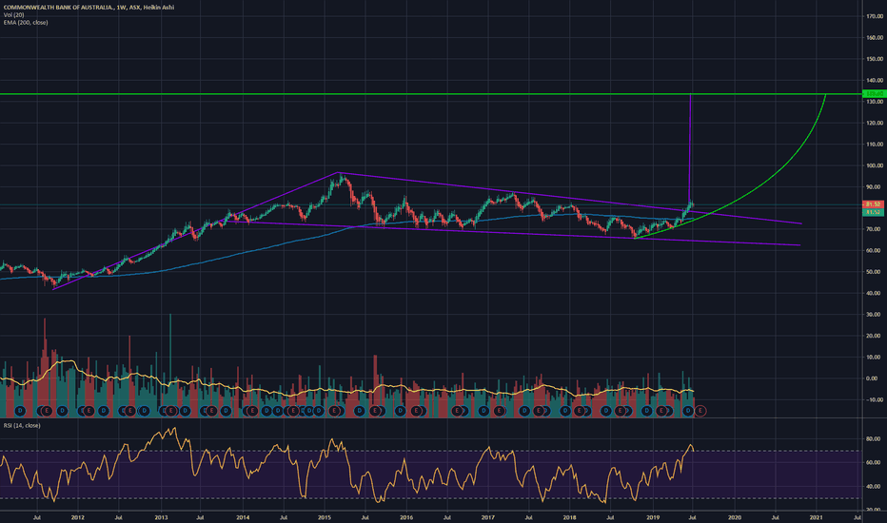Click the latest dividend D marker near Jul 2019

[x=688, y=411]
